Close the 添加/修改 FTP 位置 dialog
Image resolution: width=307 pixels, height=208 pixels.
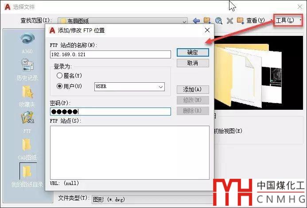coord(207,30)
